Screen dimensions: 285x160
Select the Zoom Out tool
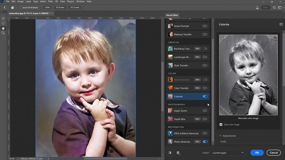(3, 23)
